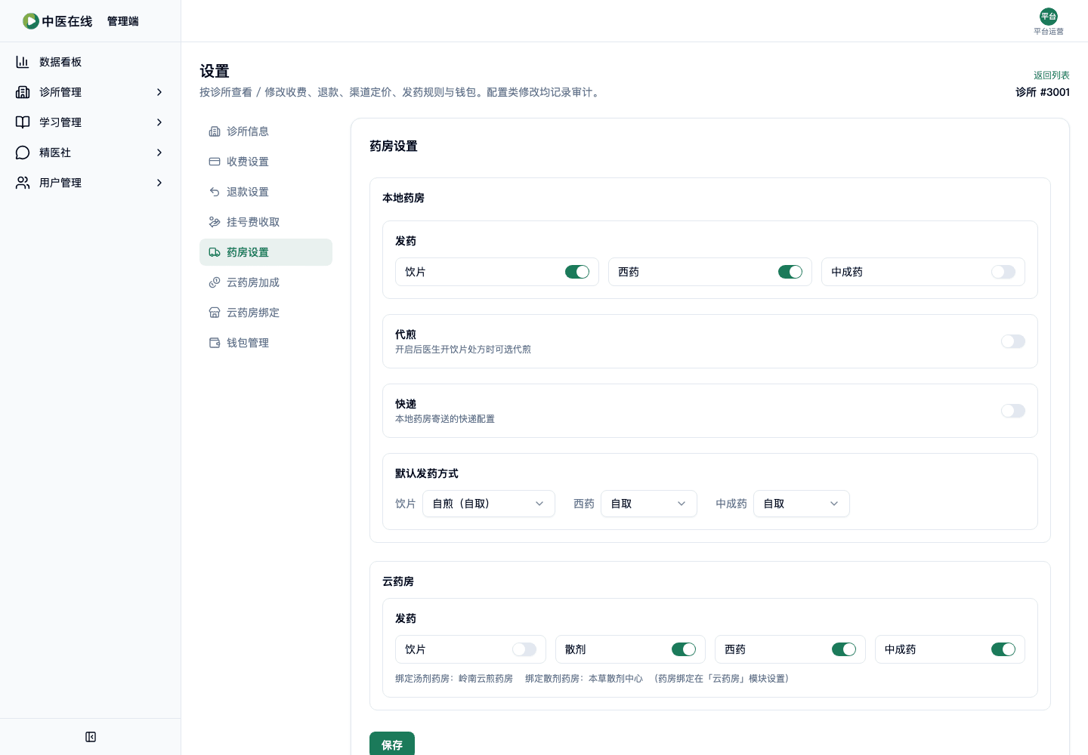
Task: Turn off cloud pharmacy 西药 dispensing
Action: pos(844,649)
